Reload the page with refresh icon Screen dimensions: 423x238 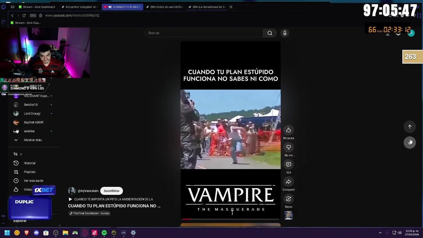pyautogui.click(x=24, y=16)
